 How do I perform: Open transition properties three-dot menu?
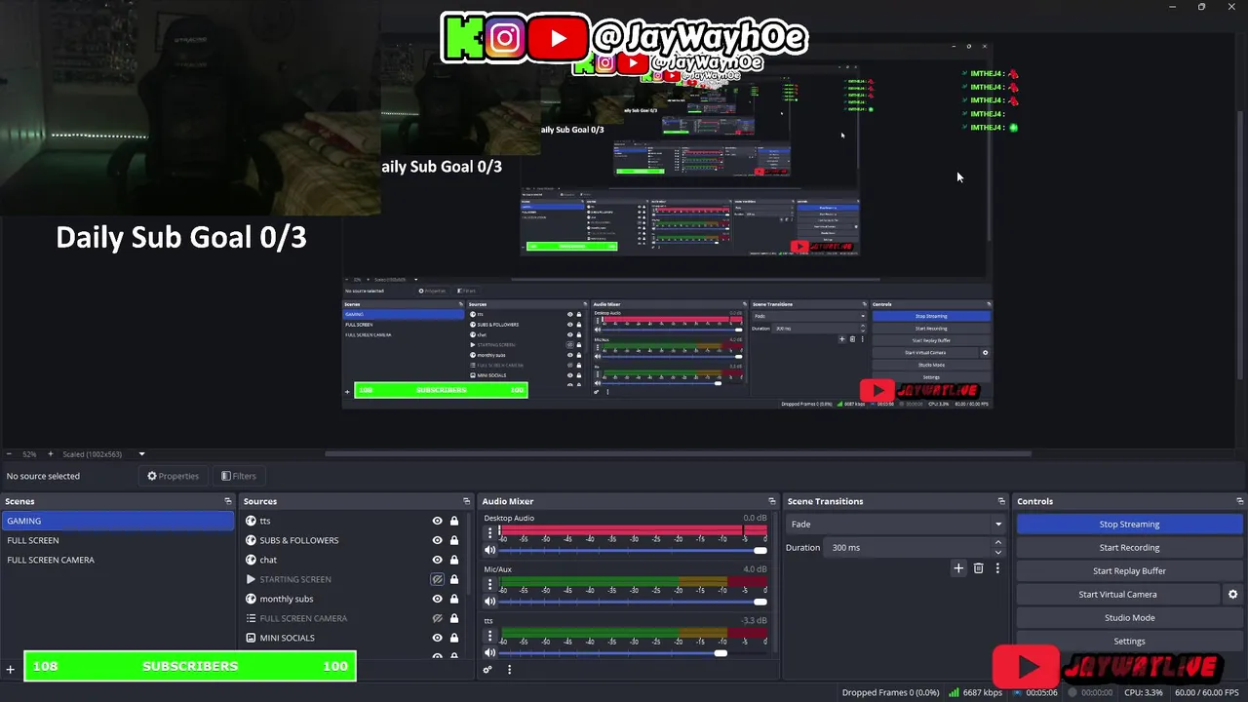[997, 568]
